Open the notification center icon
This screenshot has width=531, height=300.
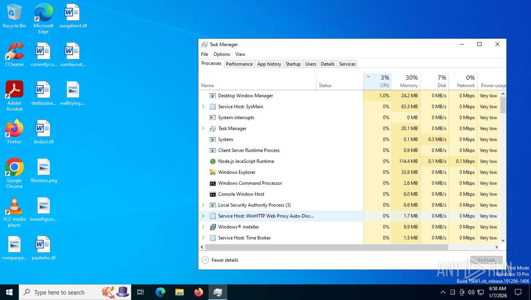coord(518,292)
